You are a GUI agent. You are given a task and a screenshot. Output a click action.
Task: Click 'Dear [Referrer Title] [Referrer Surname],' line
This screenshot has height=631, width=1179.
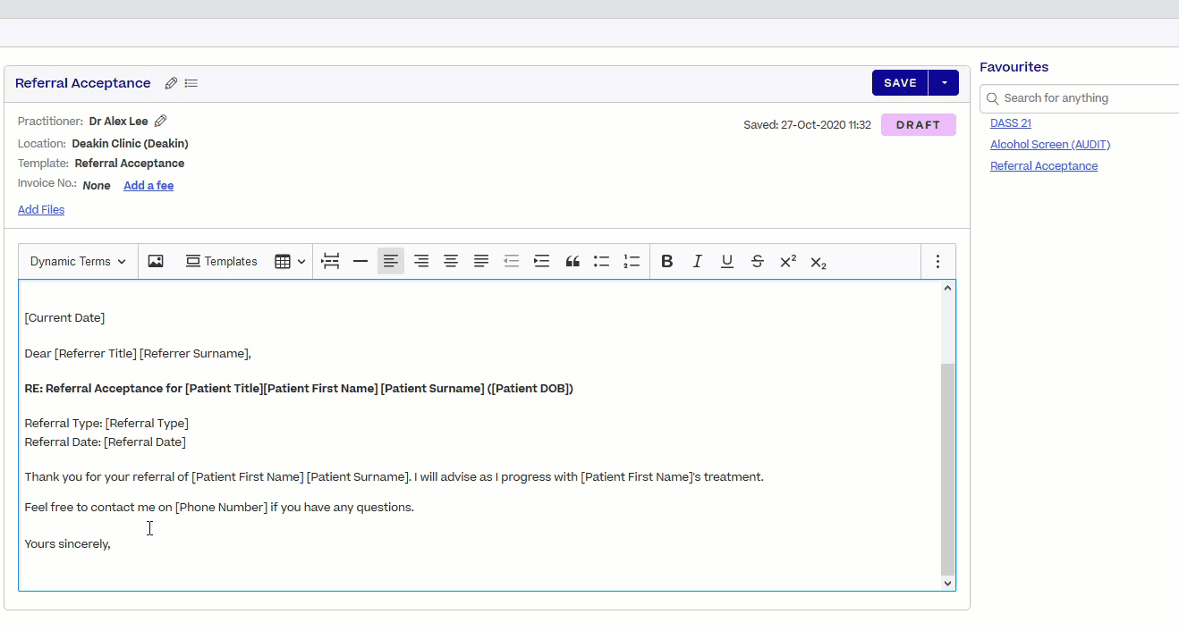pyautogui.click(x=138, y=354)
